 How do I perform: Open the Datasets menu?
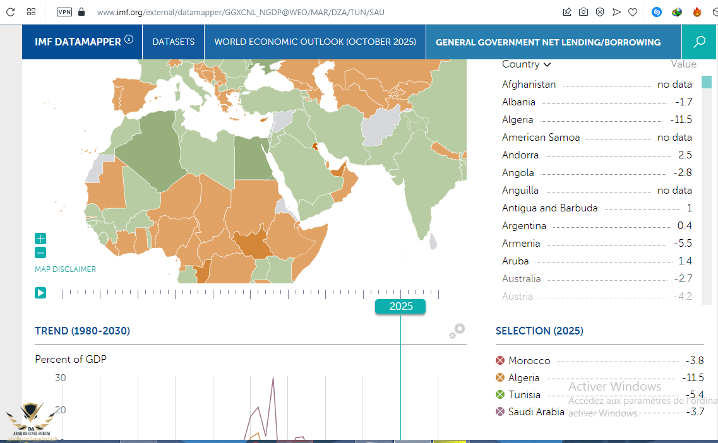coord(174,42)
